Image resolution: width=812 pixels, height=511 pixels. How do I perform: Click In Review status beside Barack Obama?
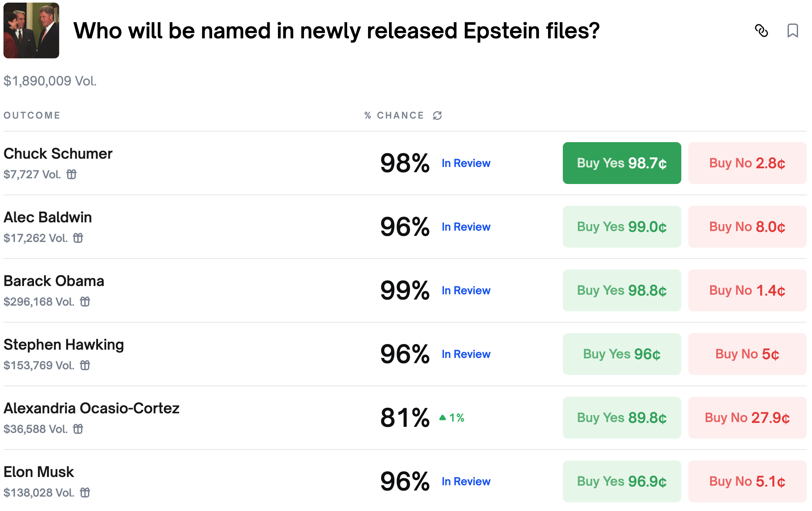click(x=466, y=290)
